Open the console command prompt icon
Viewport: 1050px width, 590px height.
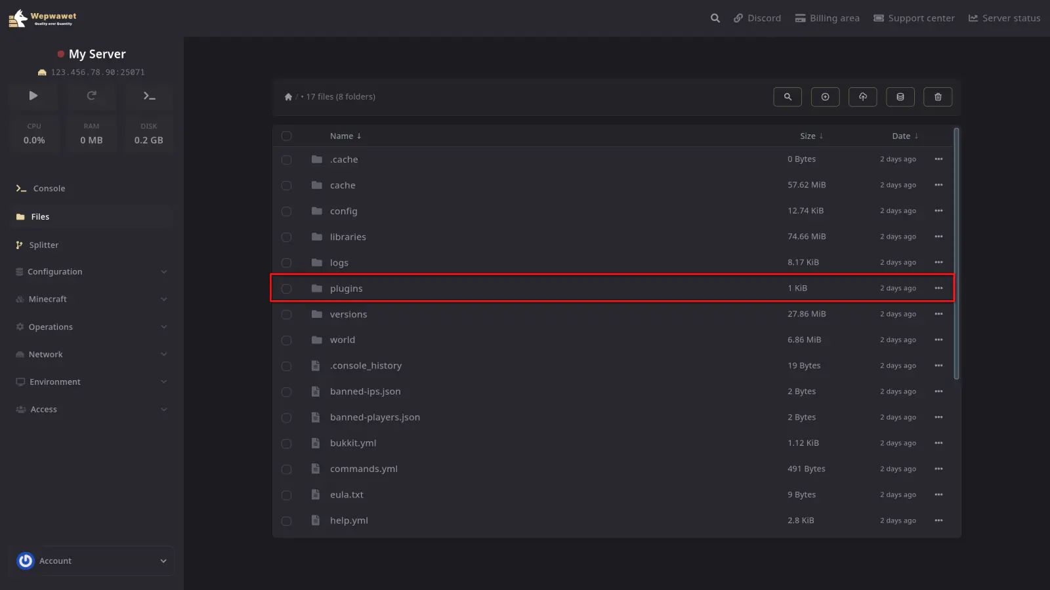pyautogui.click(x=150, y=96)
